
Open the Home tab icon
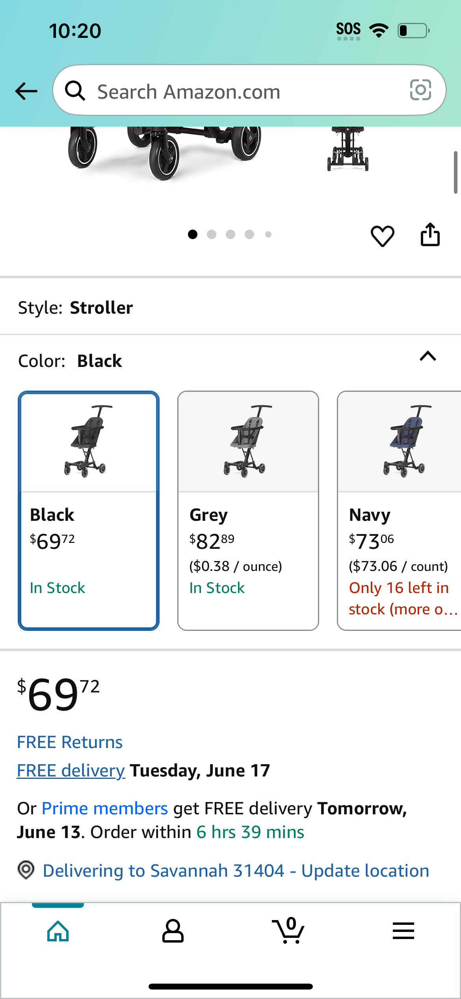pyautogui.click(x=58, y=931)
